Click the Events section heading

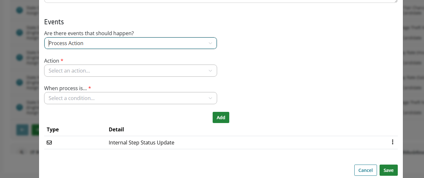pyautogui.click(x=54, y=22)
